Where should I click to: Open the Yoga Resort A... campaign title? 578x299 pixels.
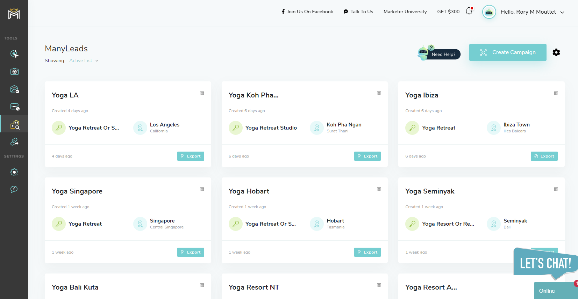431,287
